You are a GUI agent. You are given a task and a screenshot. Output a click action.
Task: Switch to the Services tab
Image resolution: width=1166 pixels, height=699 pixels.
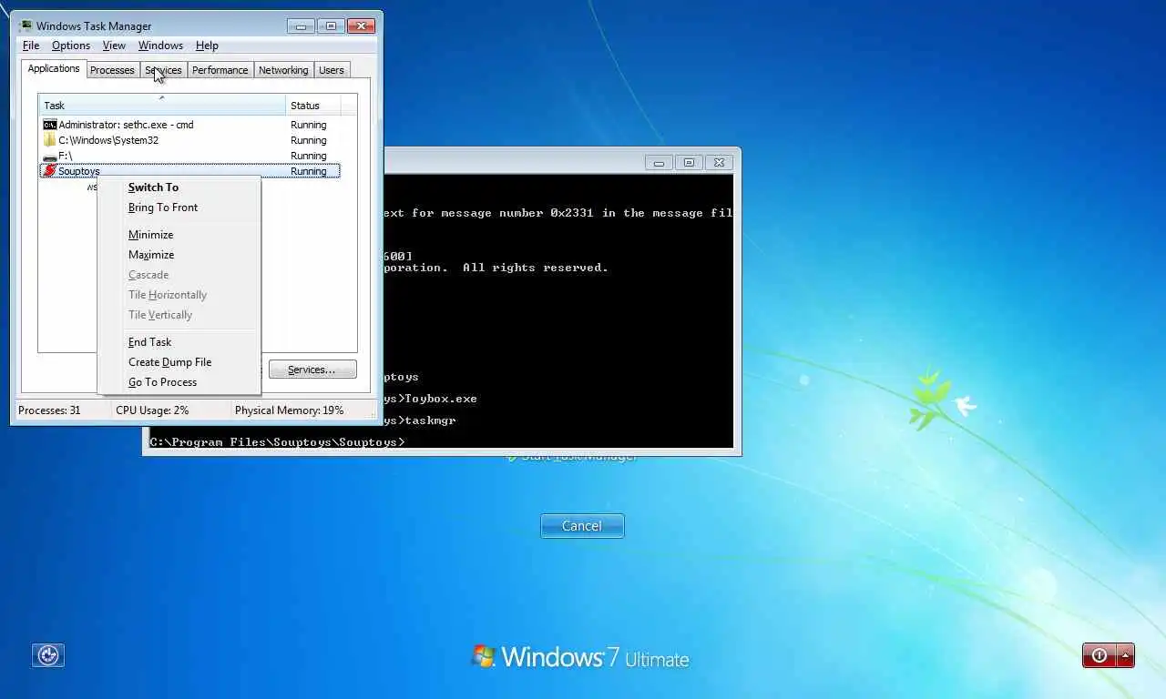163,70
